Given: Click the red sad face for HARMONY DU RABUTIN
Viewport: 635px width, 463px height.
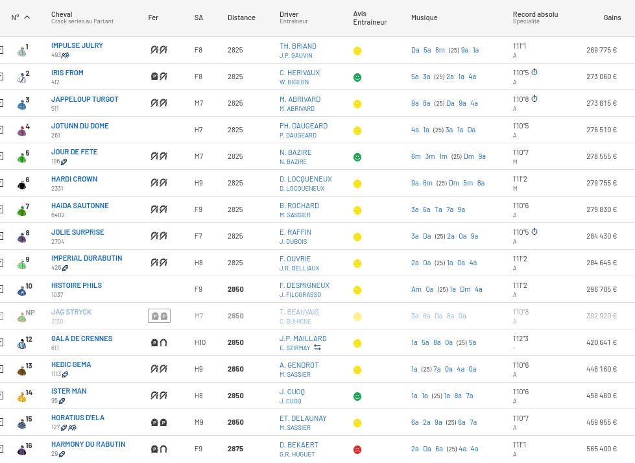Looking at the screenshot, I should (357, 449).
